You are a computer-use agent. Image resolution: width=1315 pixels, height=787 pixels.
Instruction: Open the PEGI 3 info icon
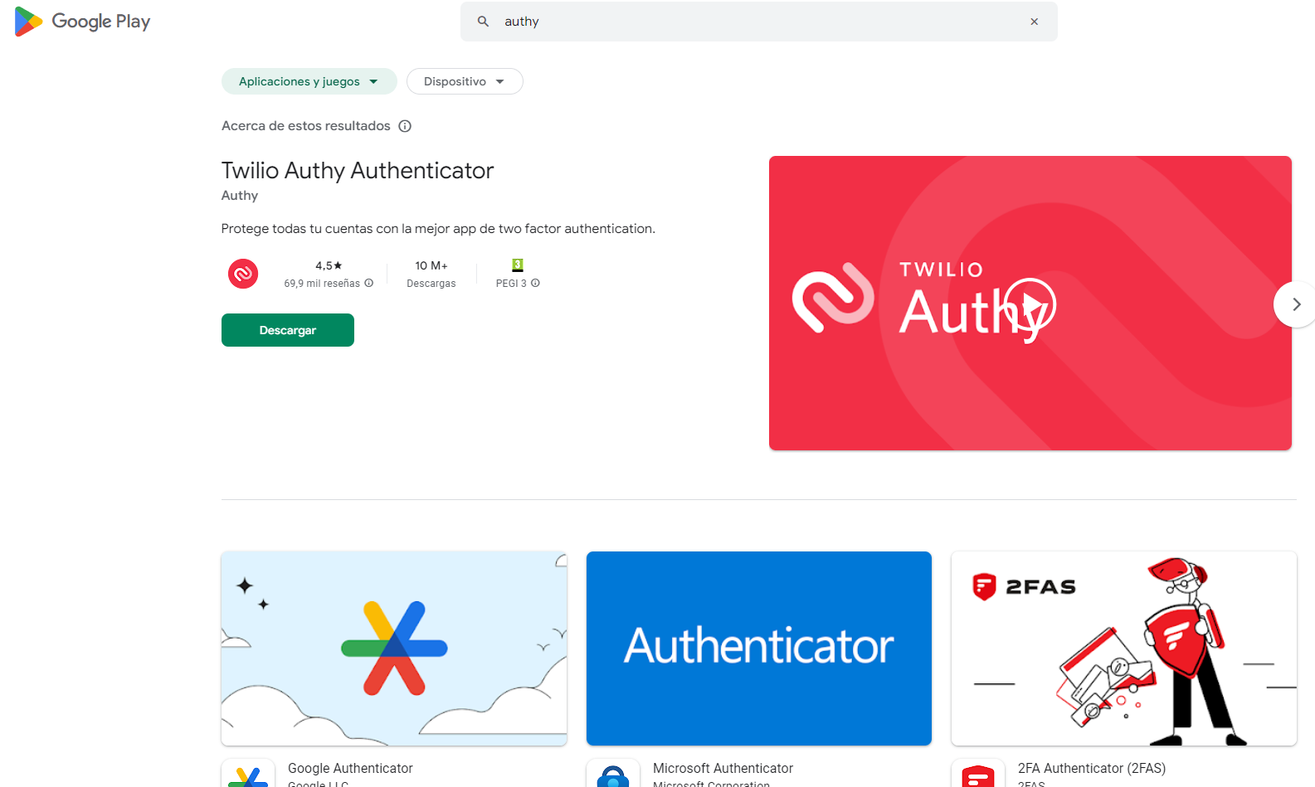[535, 283]
